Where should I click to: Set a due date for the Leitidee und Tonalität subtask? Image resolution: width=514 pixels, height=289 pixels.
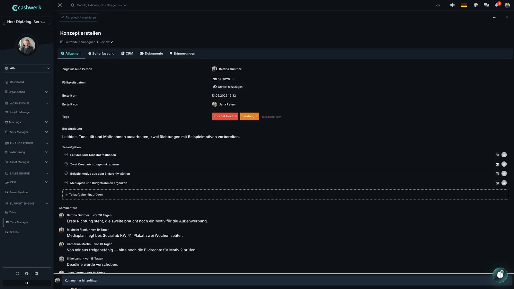(497, 155)
